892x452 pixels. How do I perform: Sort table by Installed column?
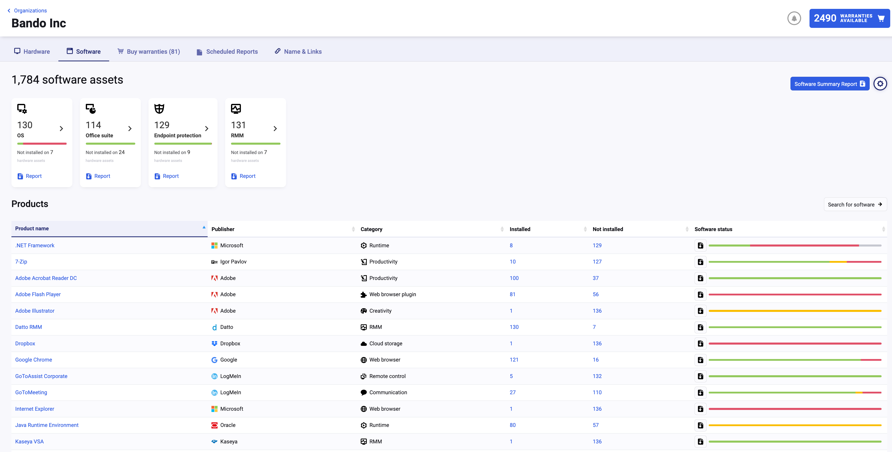tap(548, 229)
